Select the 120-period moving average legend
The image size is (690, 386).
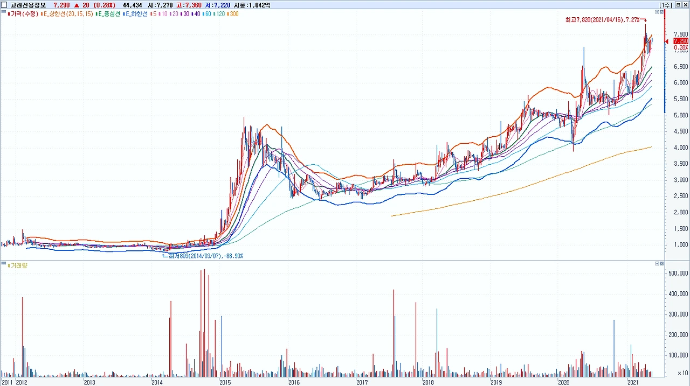click(218, 13)
